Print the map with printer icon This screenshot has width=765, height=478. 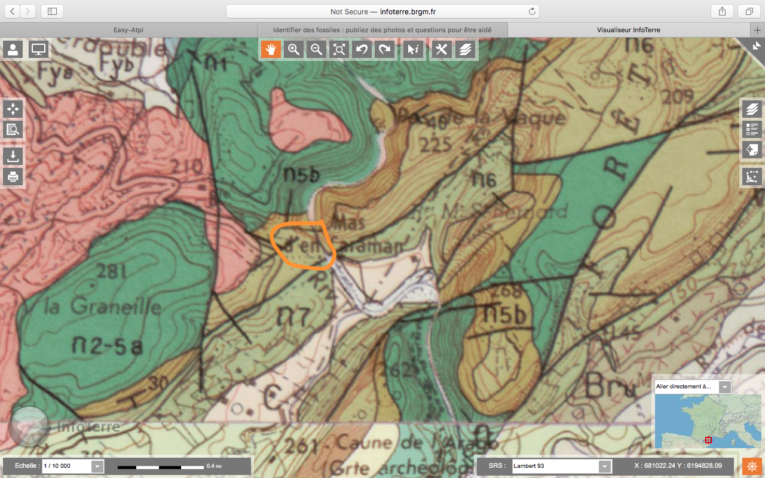click(13, 176)
